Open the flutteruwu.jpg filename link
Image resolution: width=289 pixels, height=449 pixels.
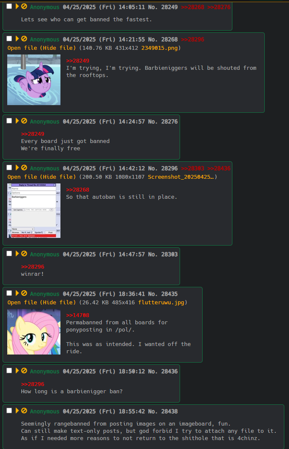[x=161, y=303]
